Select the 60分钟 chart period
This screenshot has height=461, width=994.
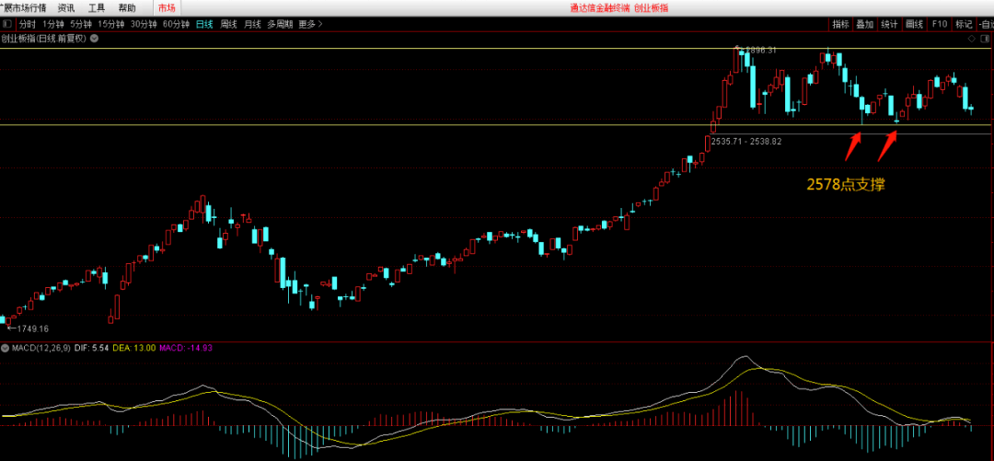[176, 24]
